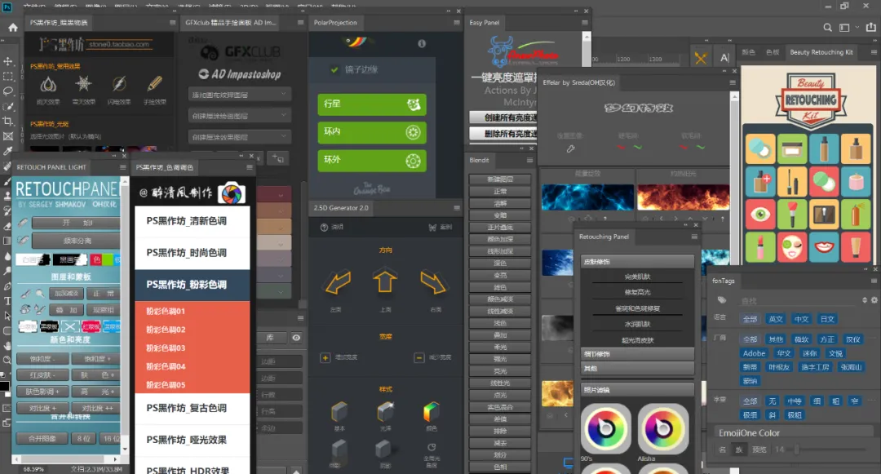Apply the hand-drawn pencil effect icon

point(154,84)
